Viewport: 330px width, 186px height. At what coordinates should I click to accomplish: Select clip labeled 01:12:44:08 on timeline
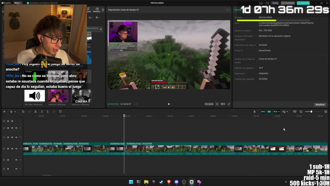coord(226,149)
